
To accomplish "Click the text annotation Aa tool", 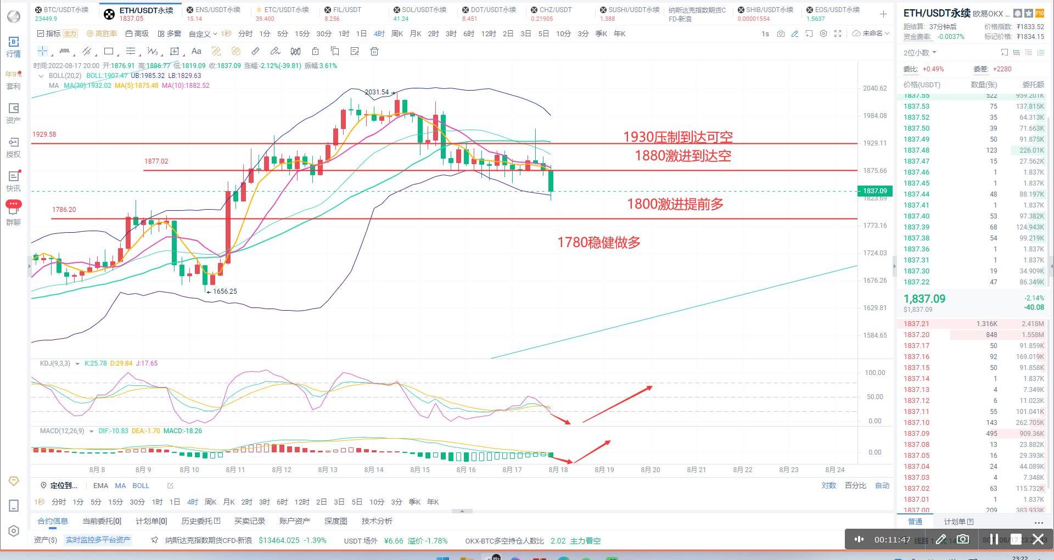I will (196, 52).
